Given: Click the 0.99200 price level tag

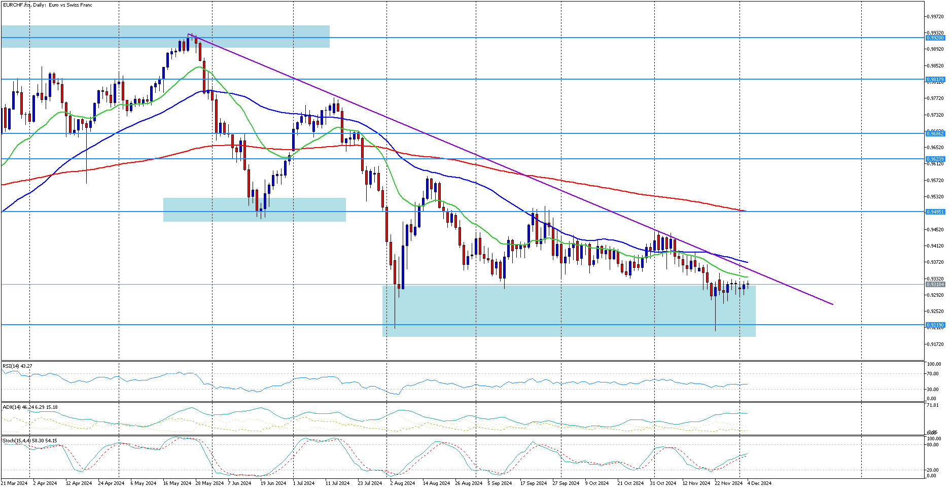Looking at the screenshot, I should point(935,38).
